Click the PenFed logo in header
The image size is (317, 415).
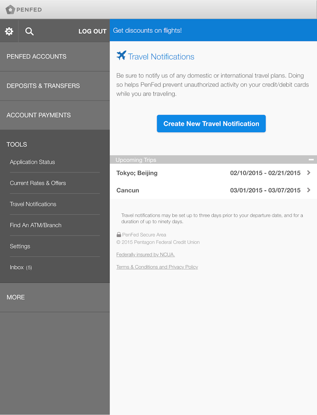pyautogui.click(x=24, y=10)
